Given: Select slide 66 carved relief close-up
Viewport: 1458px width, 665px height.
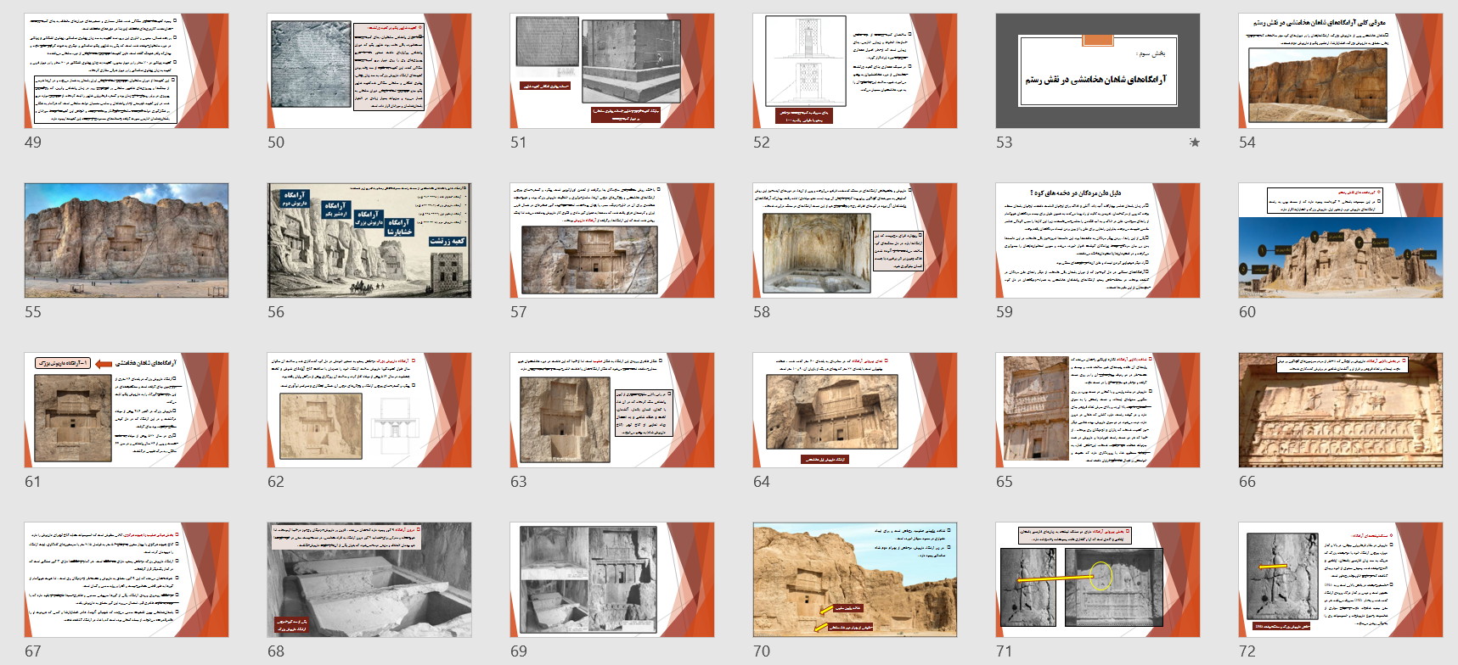Looking at the screenshot, I should click(x=1341, y=411).
